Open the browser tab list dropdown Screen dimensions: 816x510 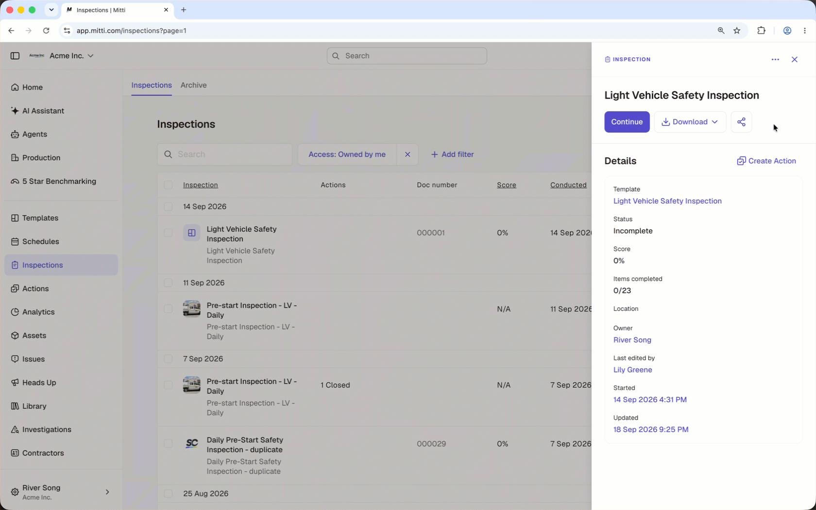pos(51,10)
